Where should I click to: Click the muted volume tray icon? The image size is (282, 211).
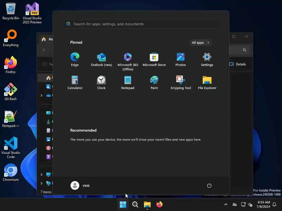pyautogui.click(x=250, y=204)
